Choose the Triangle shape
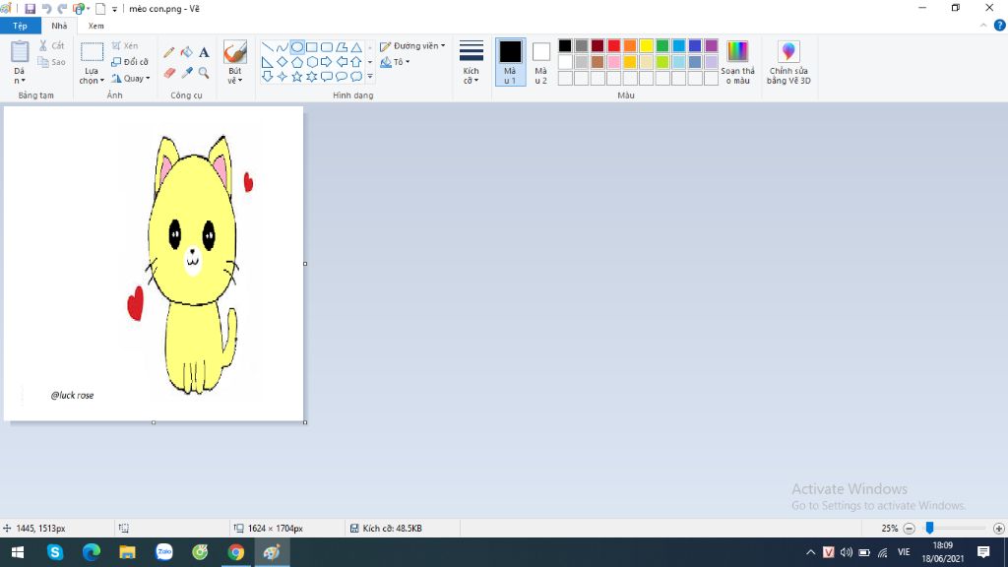Screen dimensions: 1008x567 356,47
